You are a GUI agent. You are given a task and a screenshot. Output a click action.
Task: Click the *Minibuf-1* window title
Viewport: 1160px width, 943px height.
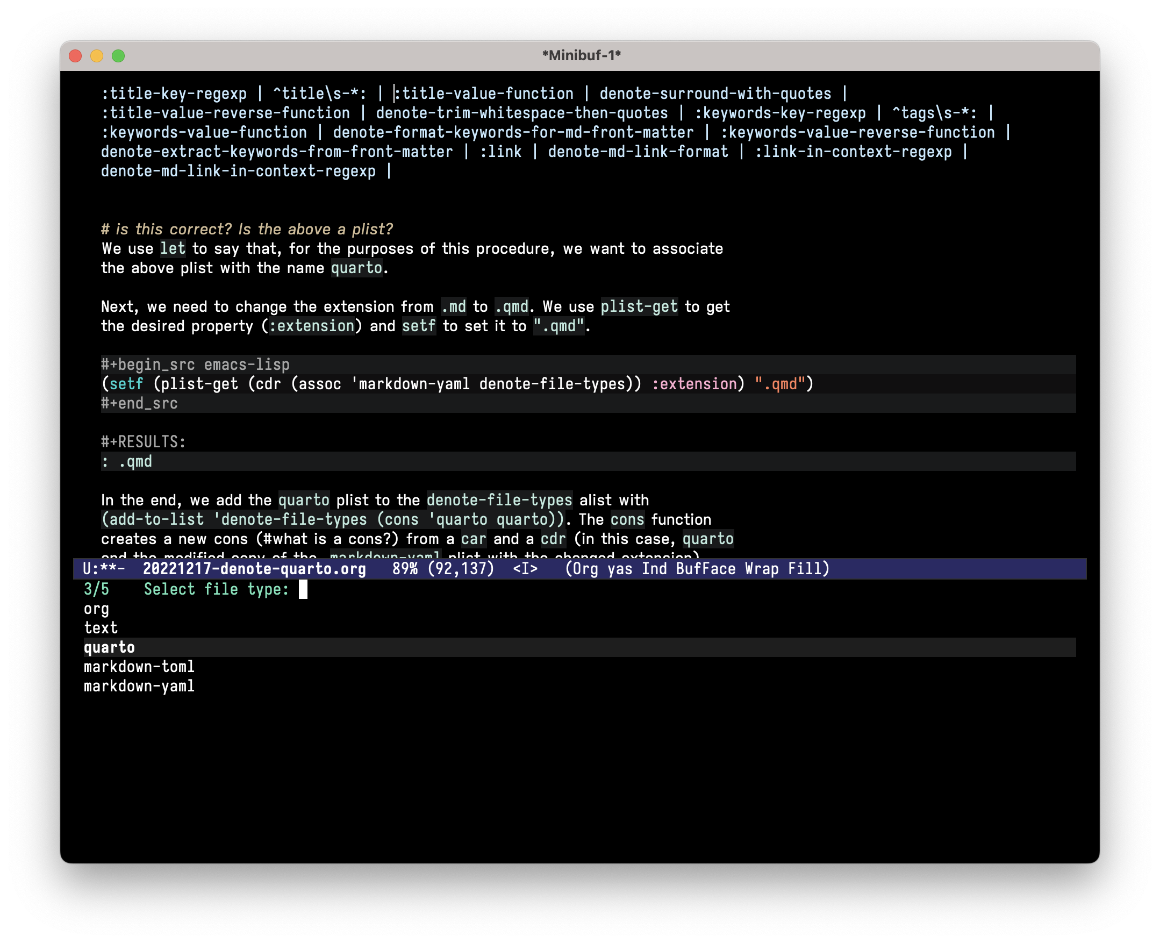tap(581, 55)
